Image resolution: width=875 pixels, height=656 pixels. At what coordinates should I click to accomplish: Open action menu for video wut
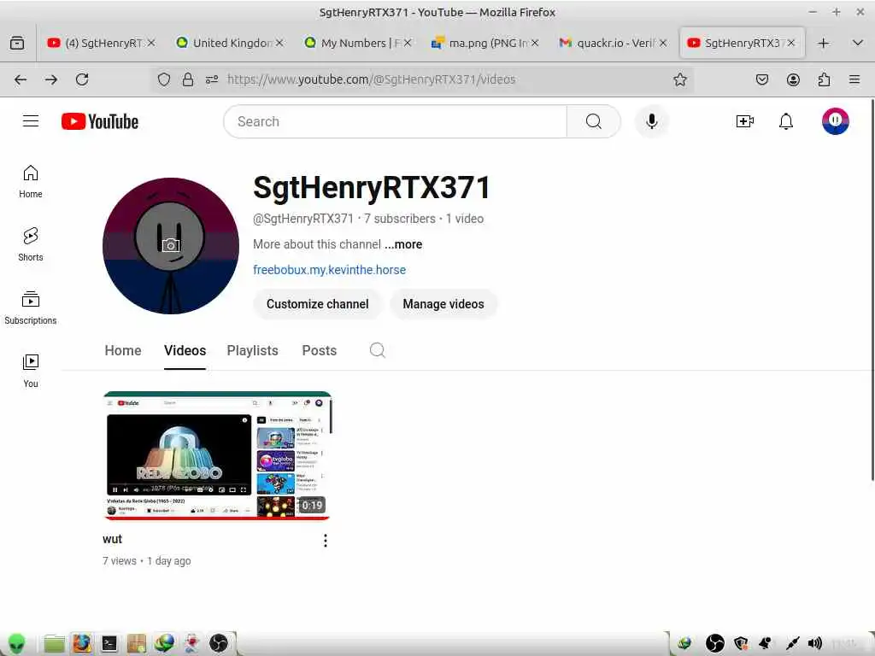click(326, 540)
